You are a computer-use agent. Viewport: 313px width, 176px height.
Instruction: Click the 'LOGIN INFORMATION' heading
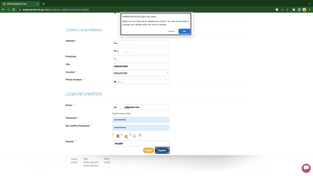(84, 94)
